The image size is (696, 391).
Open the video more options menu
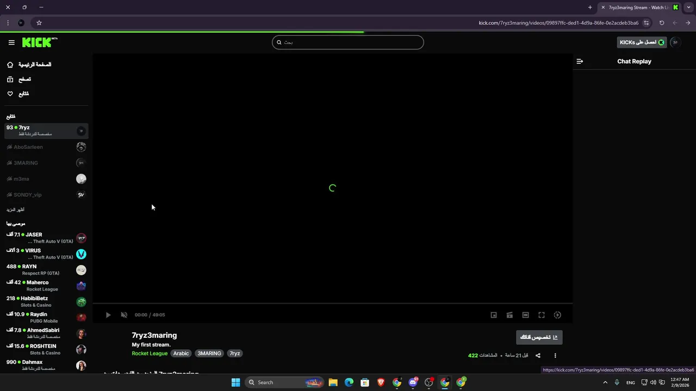555,356
